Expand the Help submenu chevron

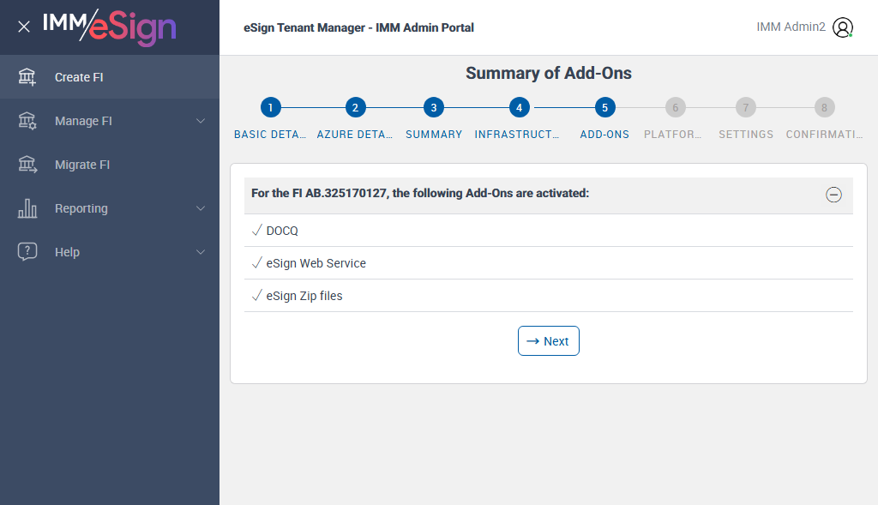201,252
